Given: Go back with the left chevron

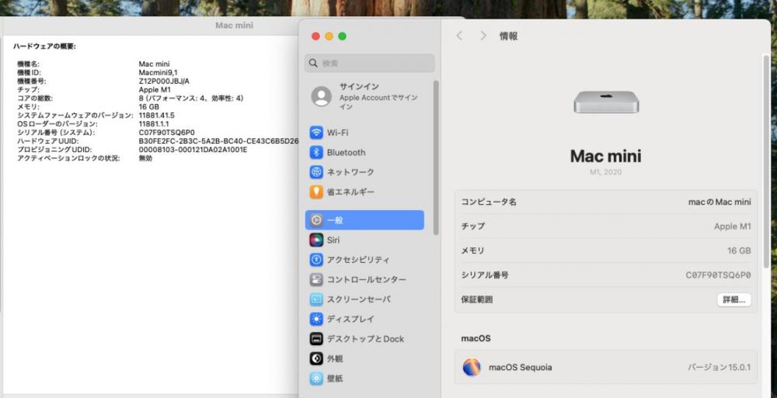Looking at the screenshot, I should pyautogui.click(x=459, y=36).
